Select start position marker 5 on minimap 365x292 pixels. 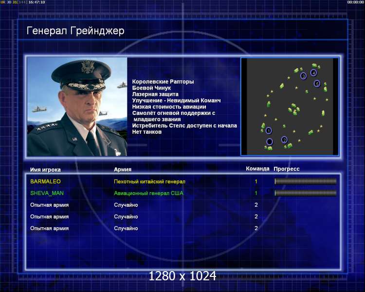pyautogui.click(x=317, y=84)
